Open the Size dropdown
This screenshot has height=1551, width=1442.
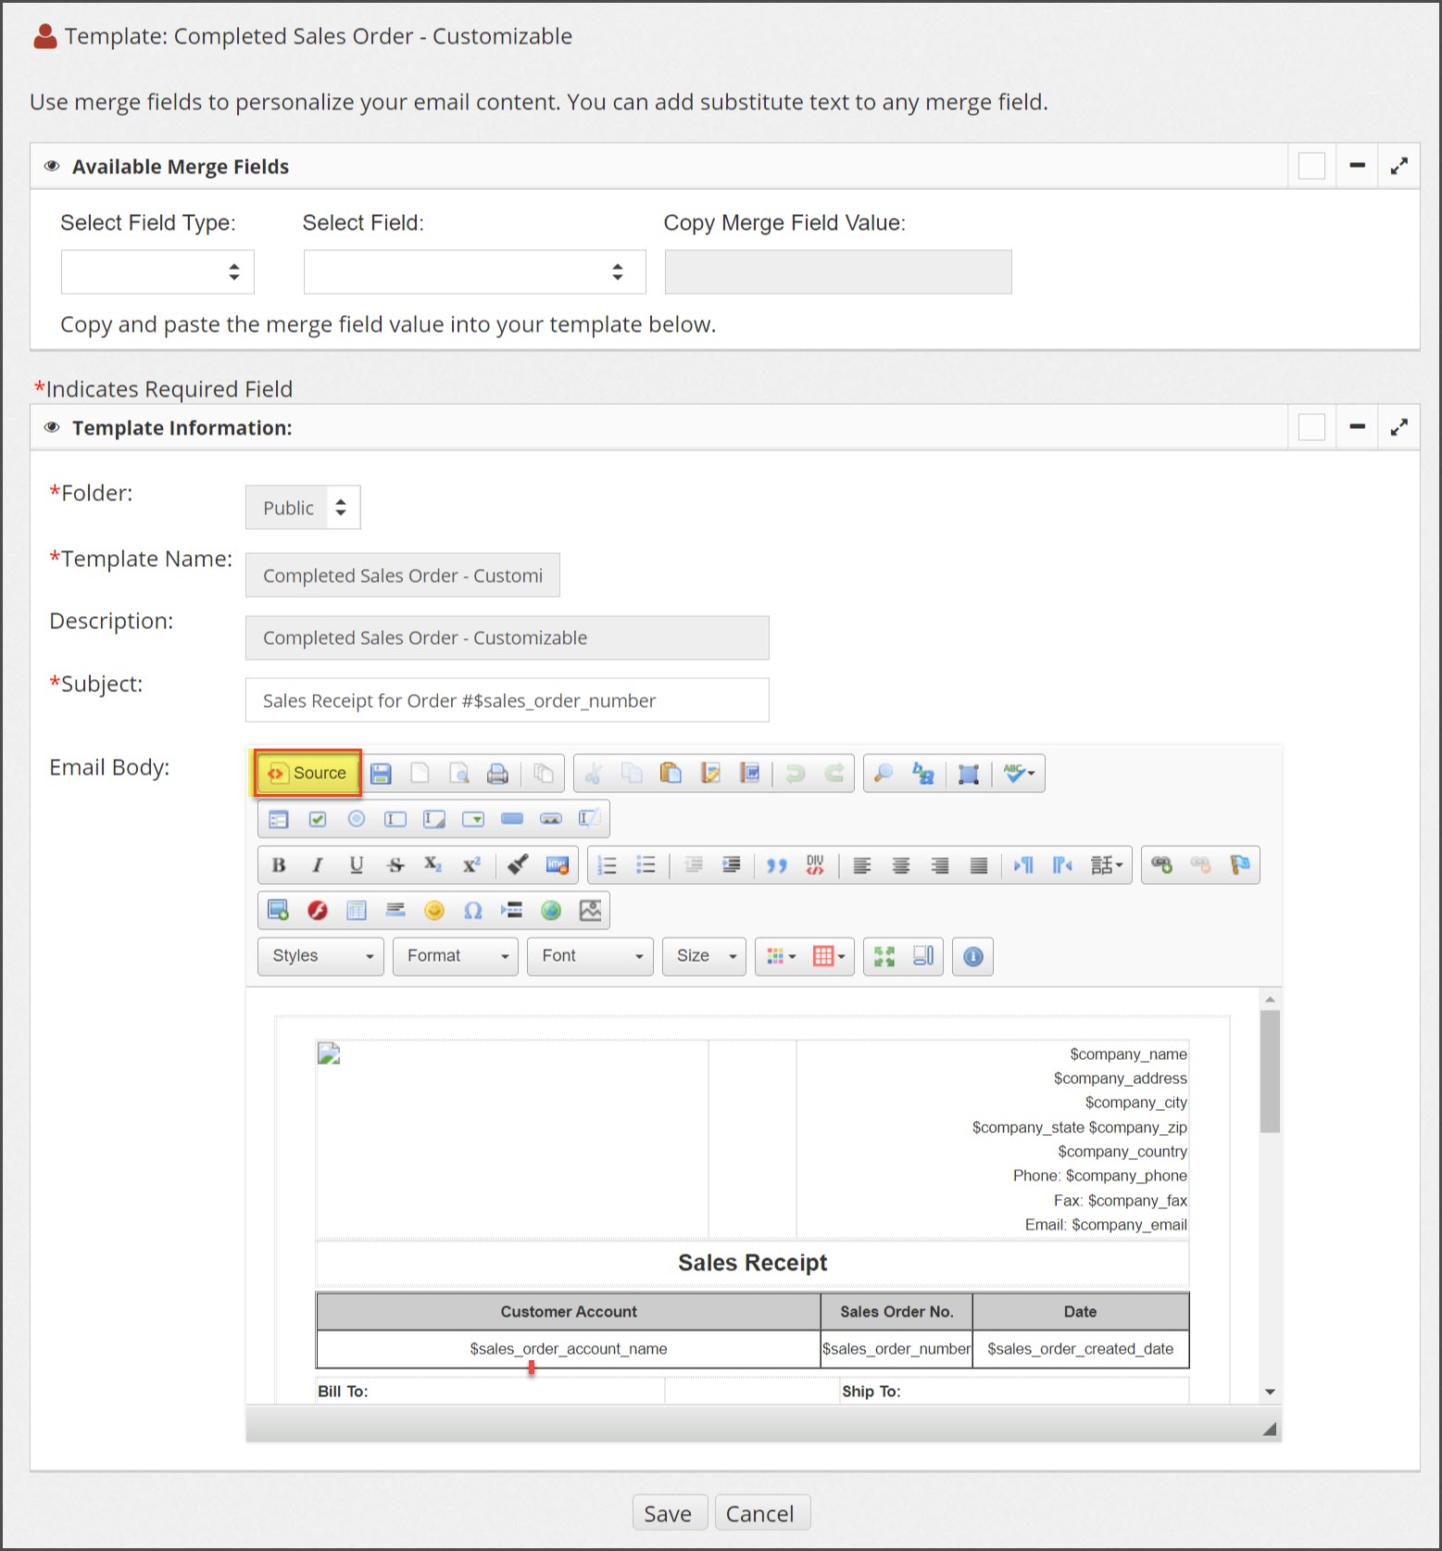pyautogui.click(x=704, y=956)
